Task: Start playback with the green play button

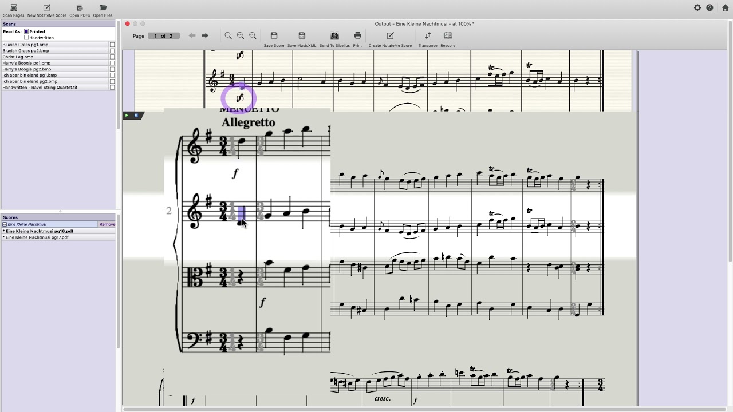Action: pos(127,115)
